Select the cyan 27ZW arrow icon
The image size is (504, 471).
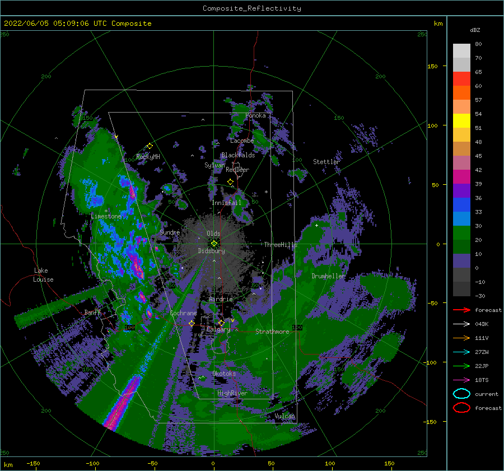461,352
